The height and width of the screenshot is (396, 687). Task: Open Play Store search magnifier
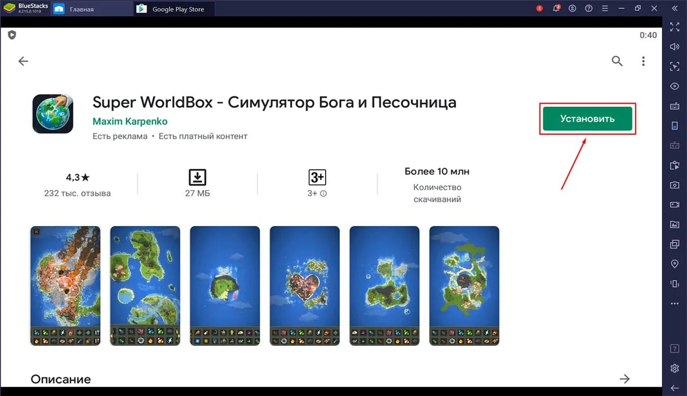click(x=617, y=61)
